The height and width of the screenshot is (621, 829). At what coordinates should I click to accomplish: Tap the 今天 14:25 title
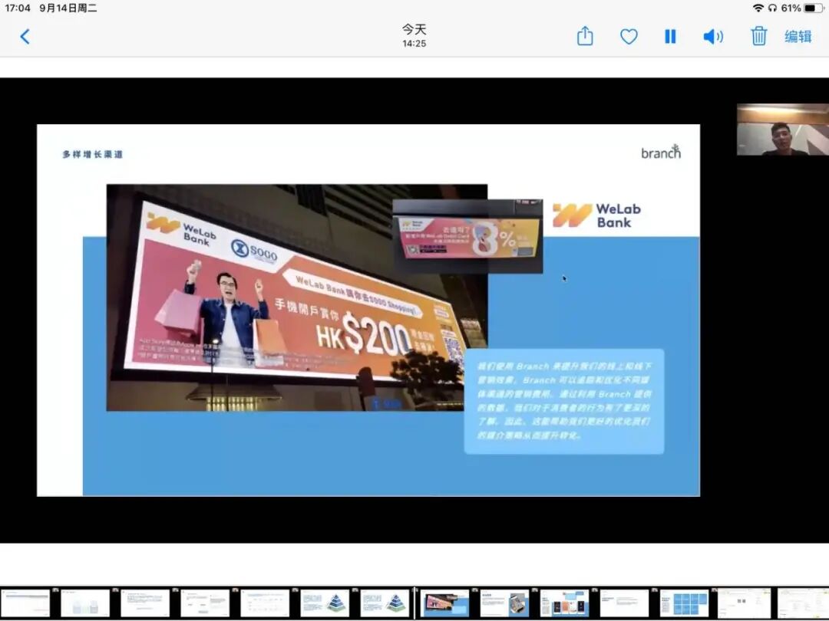click(x=414, y=35)
